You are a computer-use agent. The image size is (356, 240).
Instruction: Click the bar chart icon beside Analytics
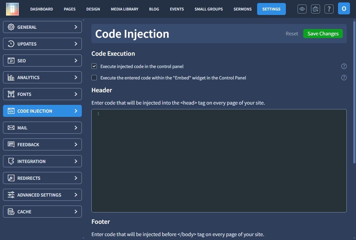click(x=11, y=77)
